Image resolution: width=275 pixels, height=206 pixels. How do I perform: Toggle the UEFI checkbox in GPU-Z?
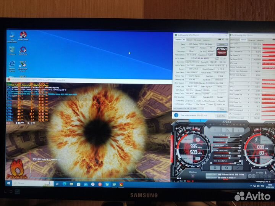point(222,58)
